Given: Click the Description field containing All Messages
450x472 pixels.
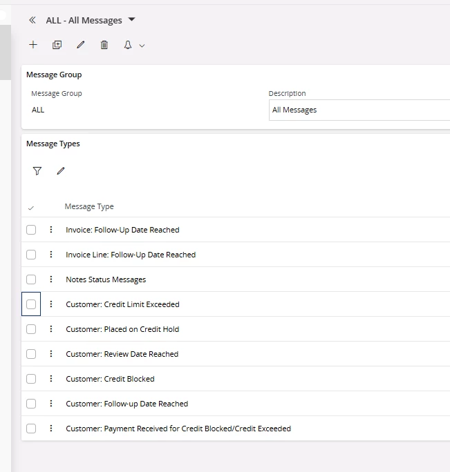Looking at the screenshot, I should coord(358,110).
